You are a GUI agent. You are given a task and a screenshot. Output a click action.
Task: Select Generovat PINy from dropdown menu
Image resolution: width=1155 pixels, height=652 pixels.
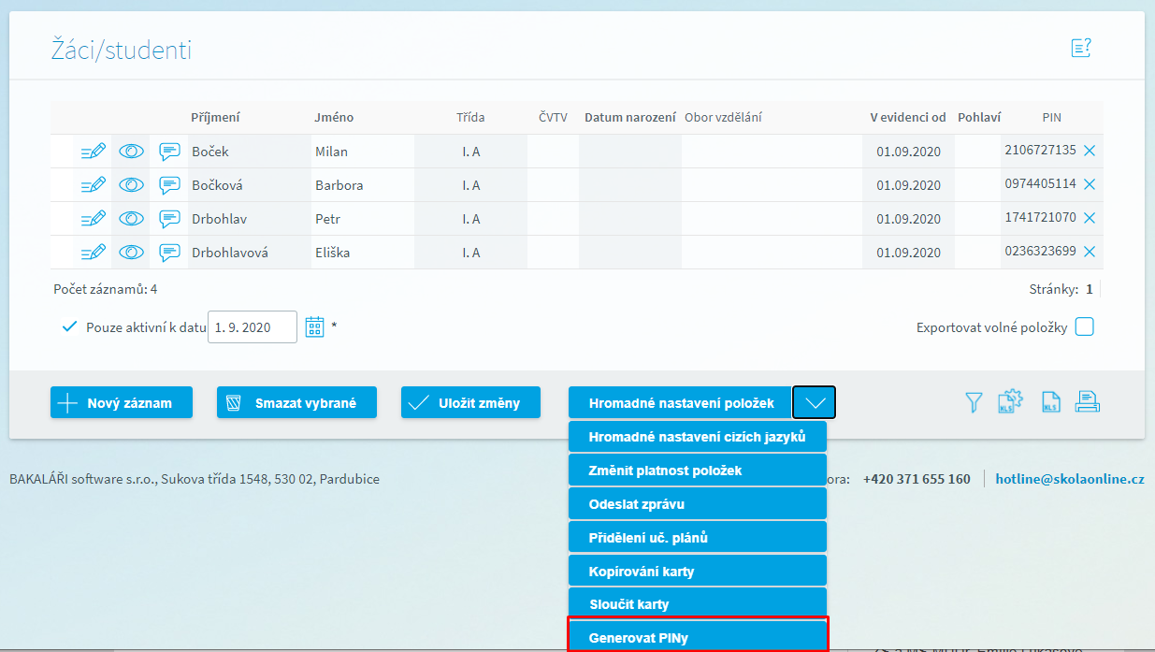point(698,638)
